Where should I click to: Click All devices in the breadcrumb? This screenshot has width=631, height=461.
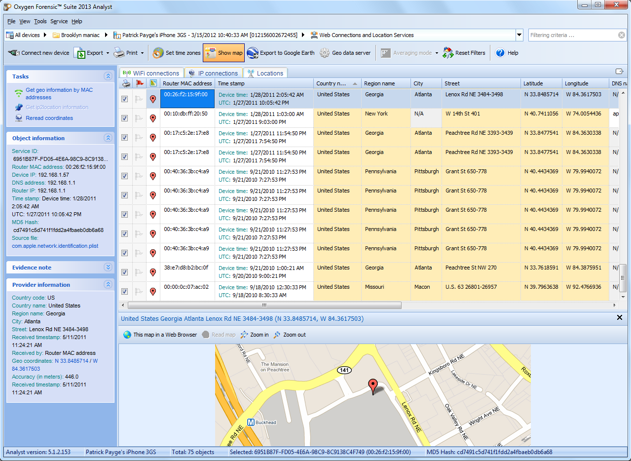coord(23,35)
